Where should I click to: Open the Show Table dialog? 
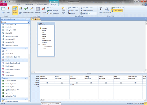pyautogui.click(x=63, y=11)
